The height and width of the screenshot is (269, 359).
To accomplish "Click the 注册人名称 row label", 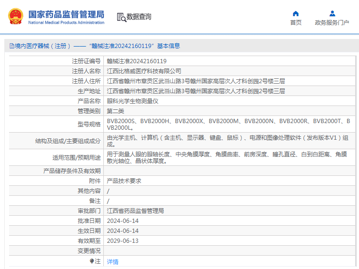I will pos(86,71).
